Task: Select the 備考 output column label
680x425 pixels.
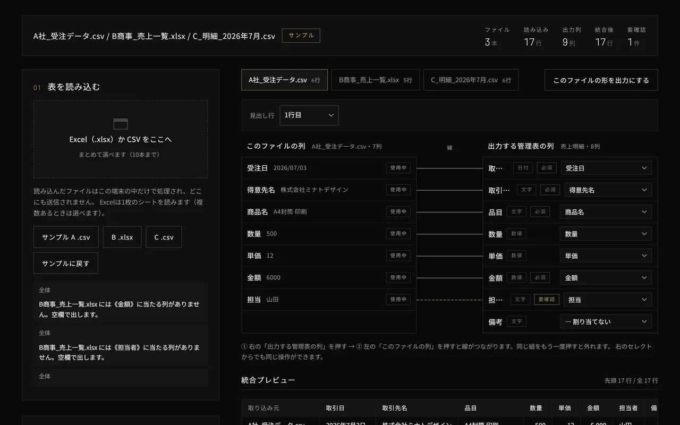Action: pos(495,321)
